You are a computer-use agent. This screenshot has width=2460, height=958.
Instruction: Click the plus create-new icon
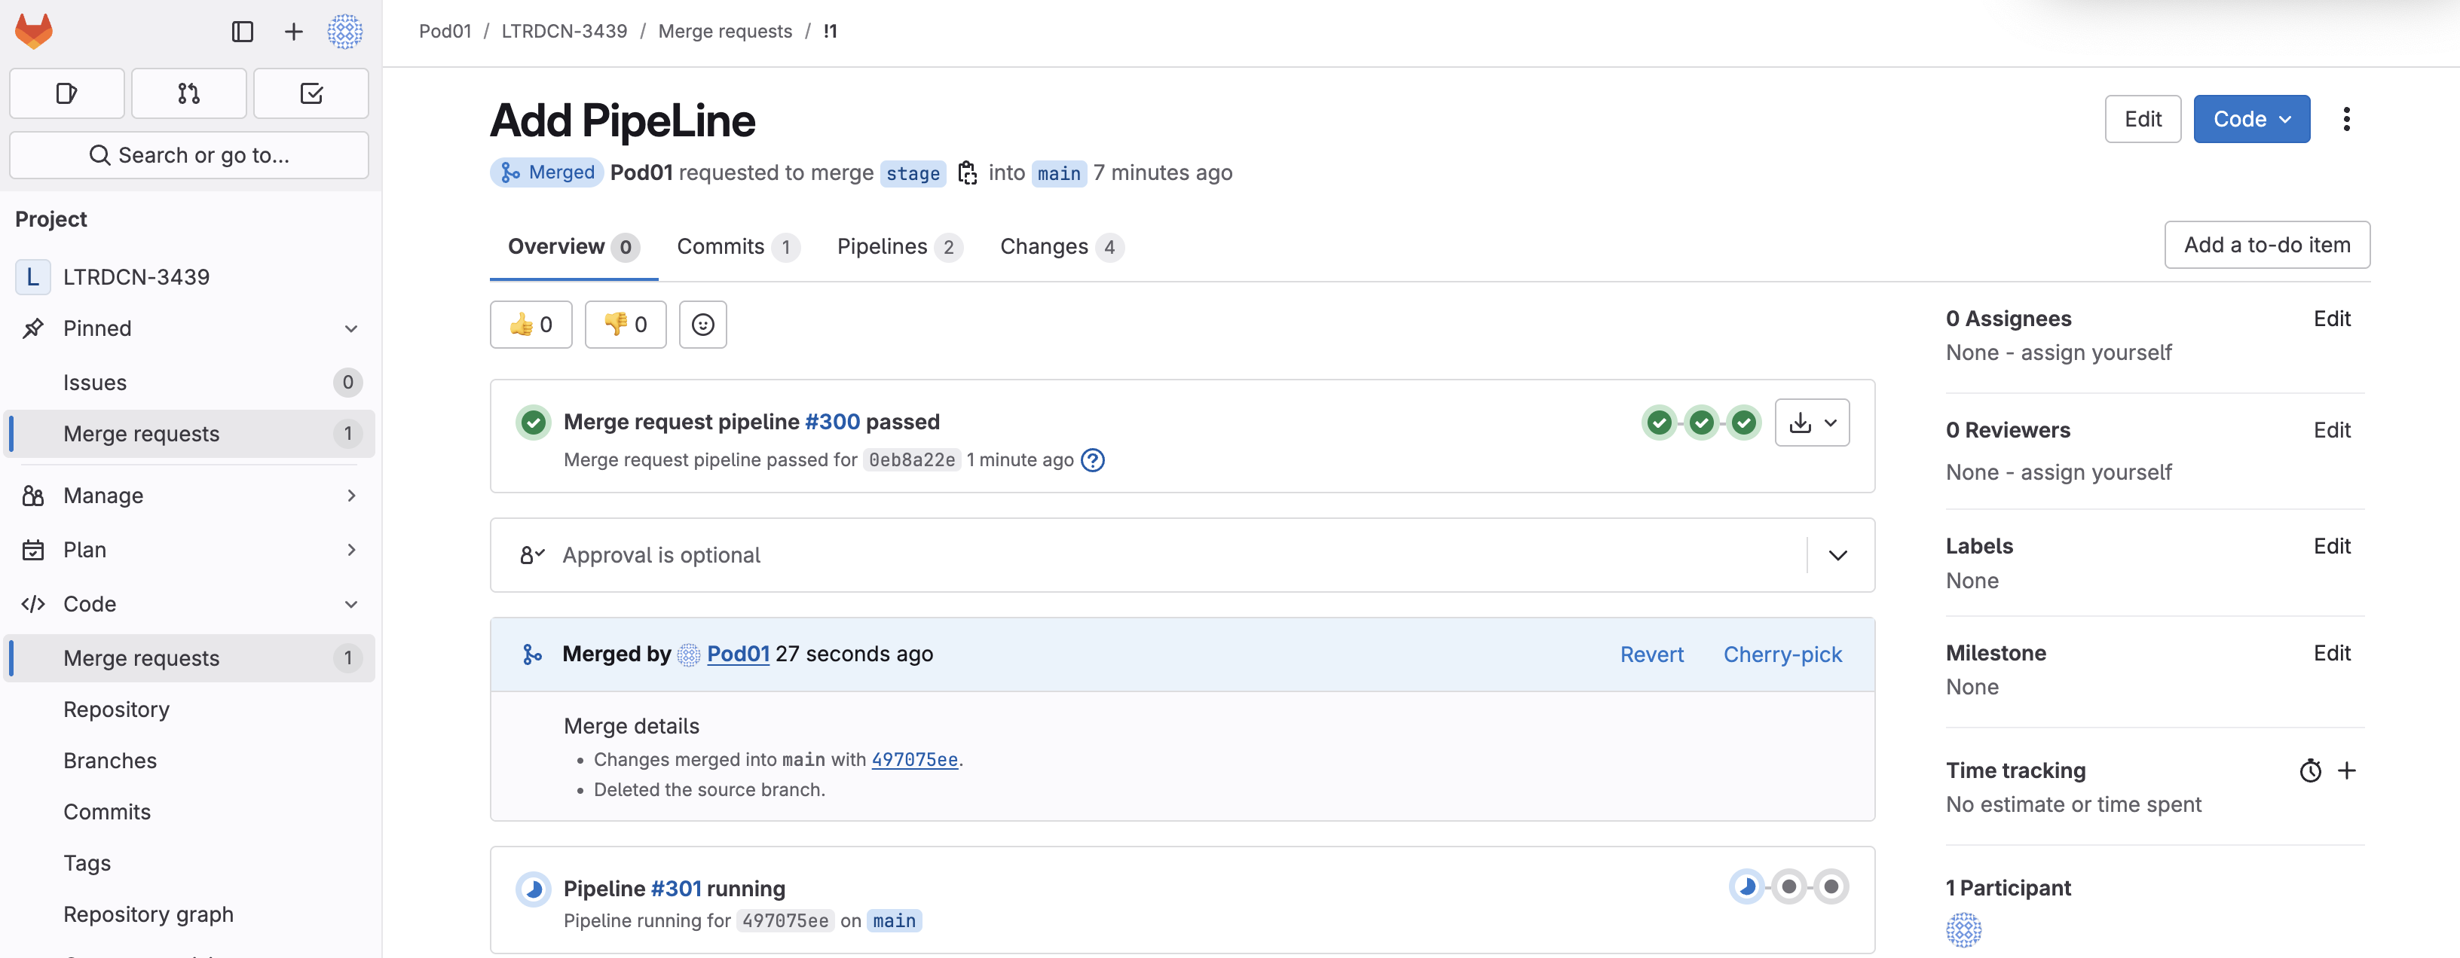[x=293, y=32]
